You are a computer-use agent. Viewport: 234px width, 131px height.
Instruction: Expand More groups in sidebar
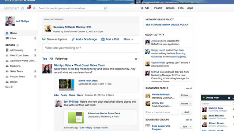[x=10, y=87]
